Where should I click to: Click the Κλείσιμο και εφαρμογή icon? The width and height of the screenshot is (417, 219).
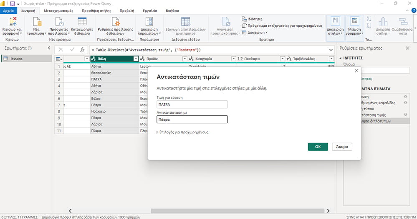coord(13,21)
